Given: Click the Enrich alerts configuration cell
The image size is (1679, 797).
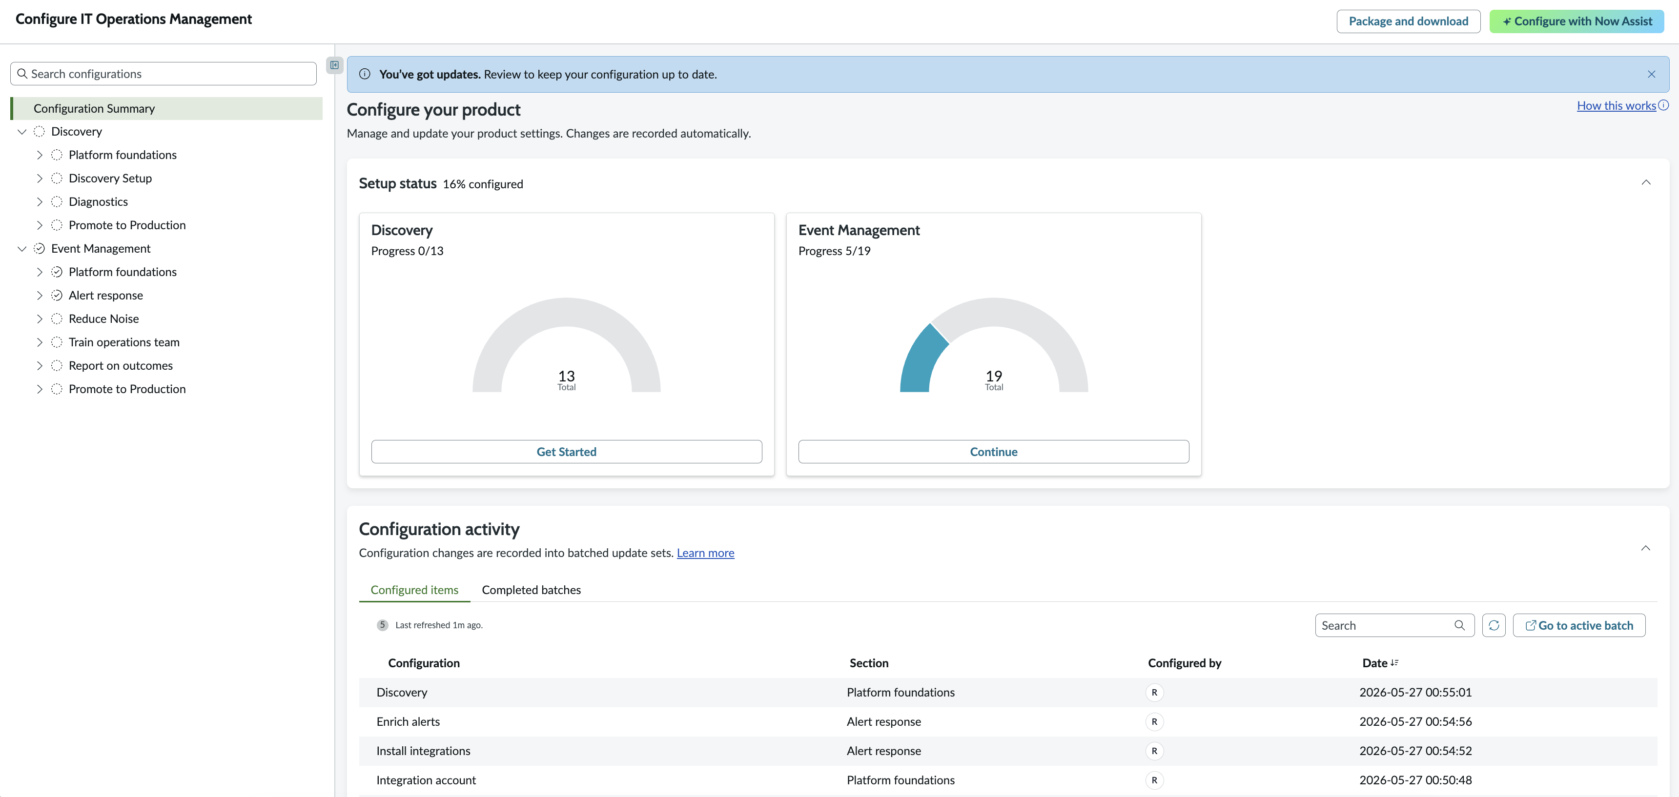Looking at the screenshot, I should 408,721.
